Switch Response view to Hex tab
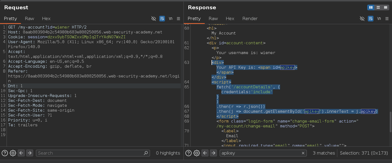Image resolution: width=392 pixels, height=163 pixels. click(x=230, y=18)
